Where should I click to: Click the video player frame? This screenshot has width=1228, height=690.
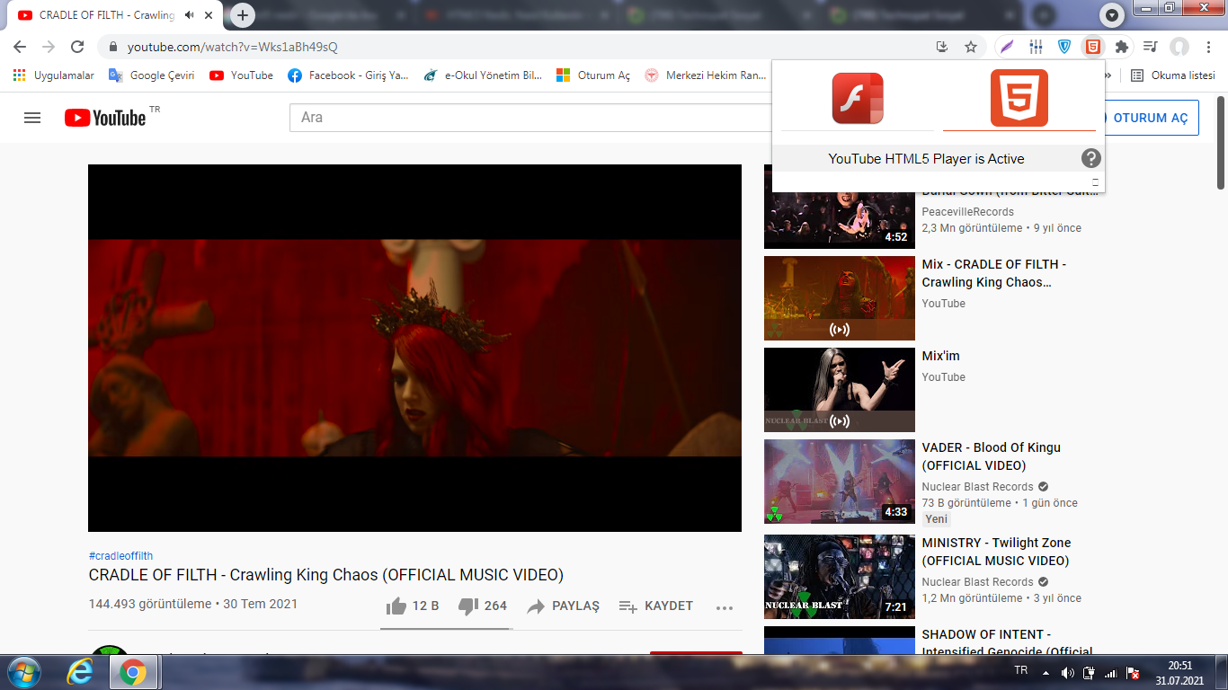tap(414, 348)
